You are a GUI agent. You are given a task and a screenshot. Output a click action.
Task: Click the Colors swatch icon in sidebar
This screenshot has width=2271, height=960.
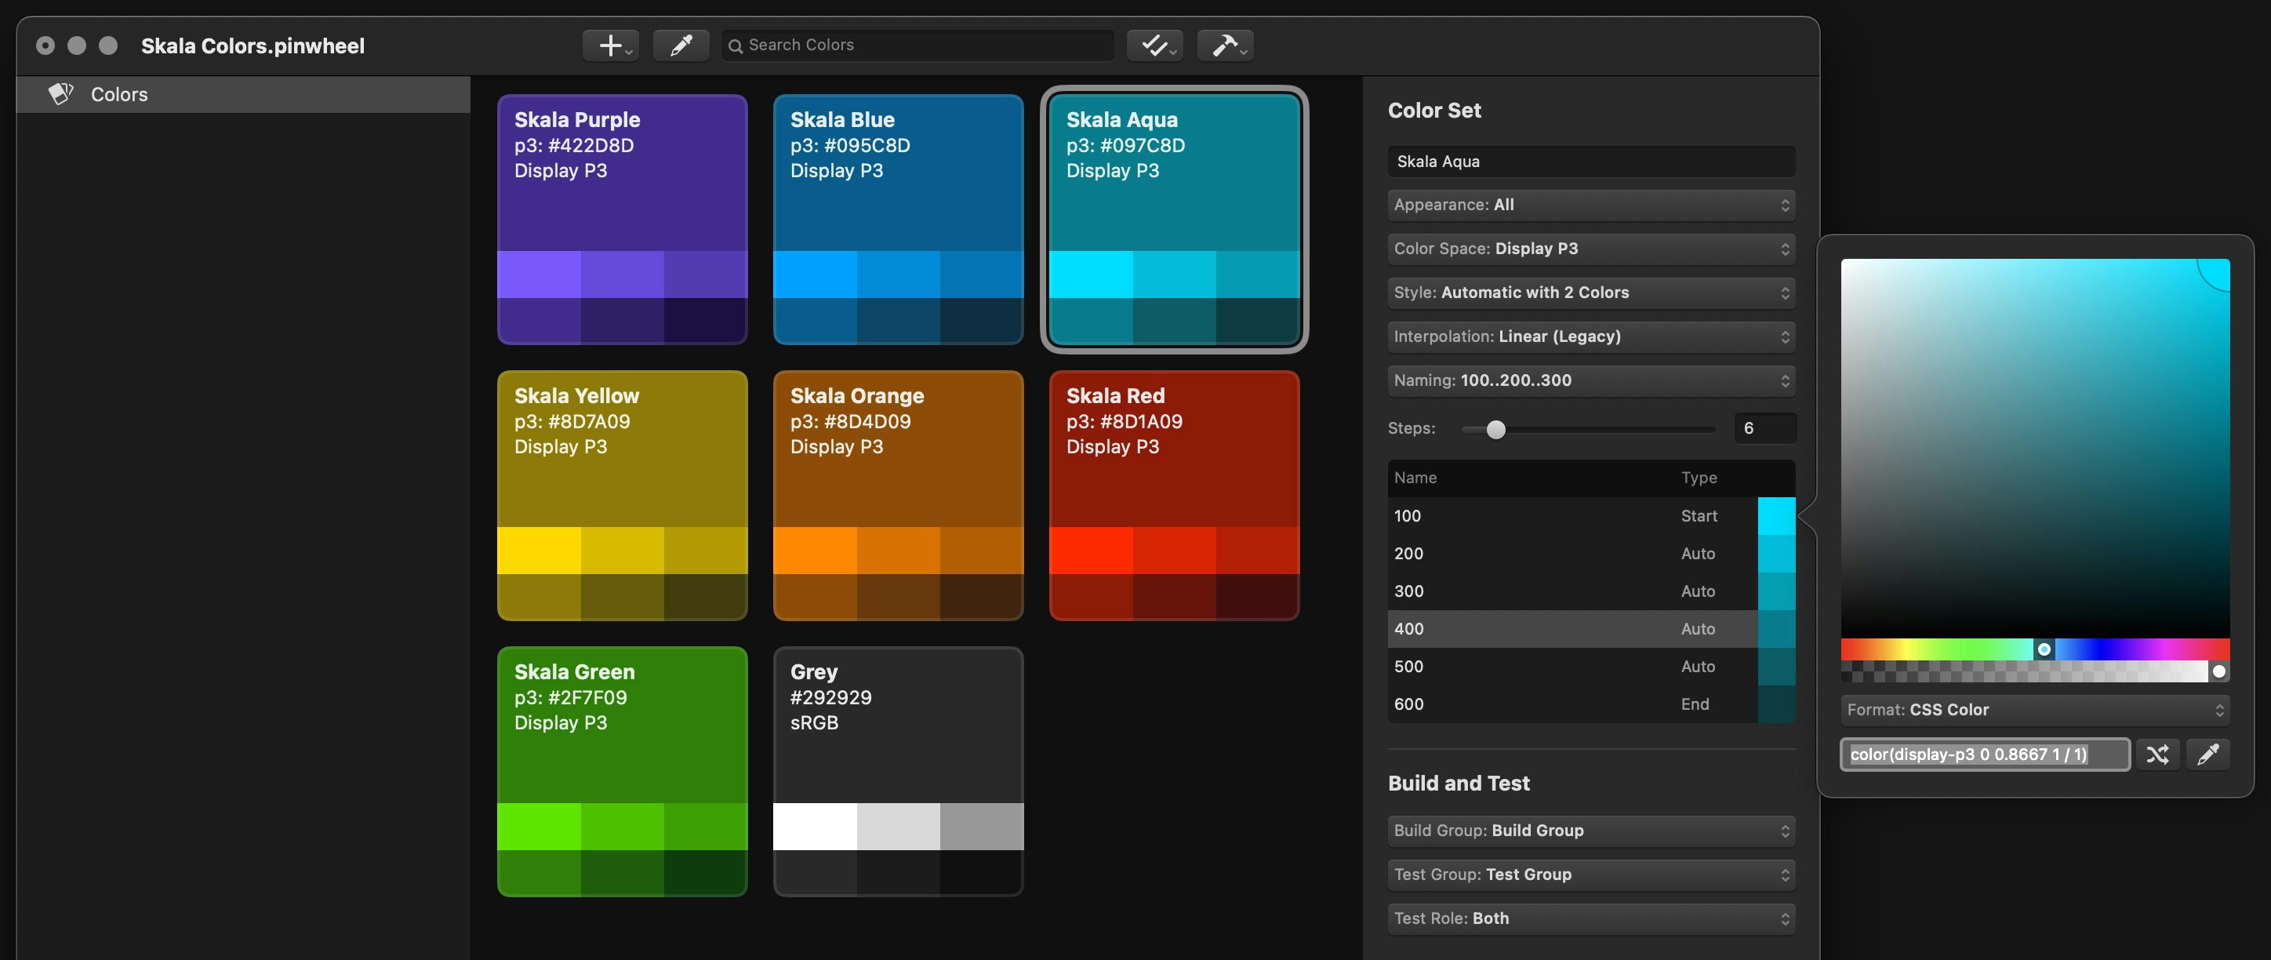coord(61,93)
